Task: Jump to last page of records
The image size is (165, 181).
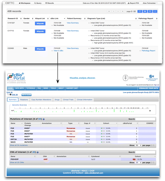Action: (123, 11)
